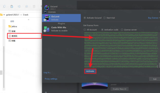The width and height of the screenshot is (160, 93).
Task: Open Proxy settings link
Action: [51, 79]
